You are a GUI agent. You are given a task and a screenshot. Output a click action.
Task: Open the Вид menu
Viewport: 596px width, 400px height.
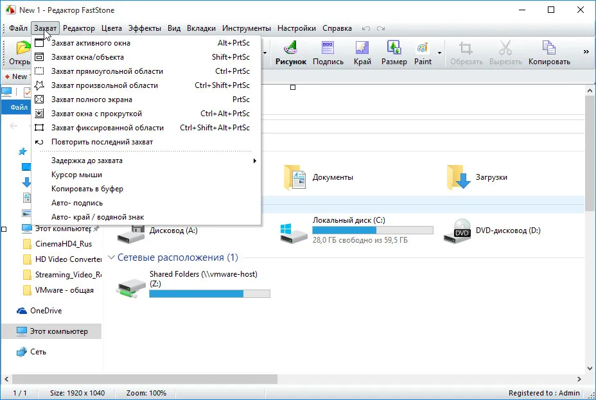pos(174,28)
